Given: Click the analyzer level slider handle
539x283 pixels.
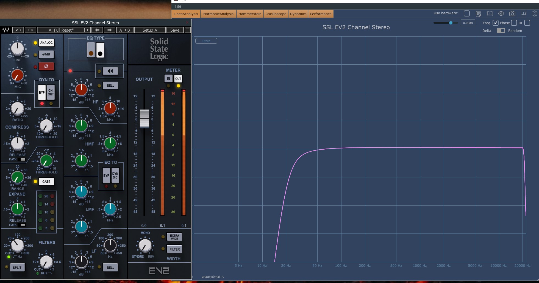Looking at the screenshot, I should [451, 23].
